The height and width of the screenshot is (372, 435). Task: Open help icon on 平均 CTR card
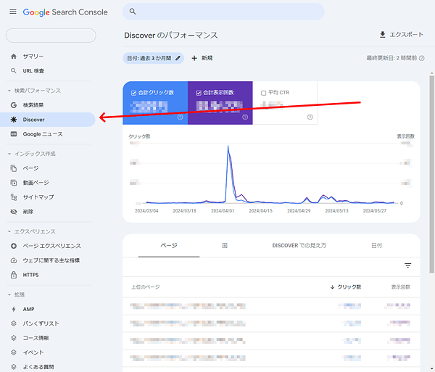pos(310,117)
